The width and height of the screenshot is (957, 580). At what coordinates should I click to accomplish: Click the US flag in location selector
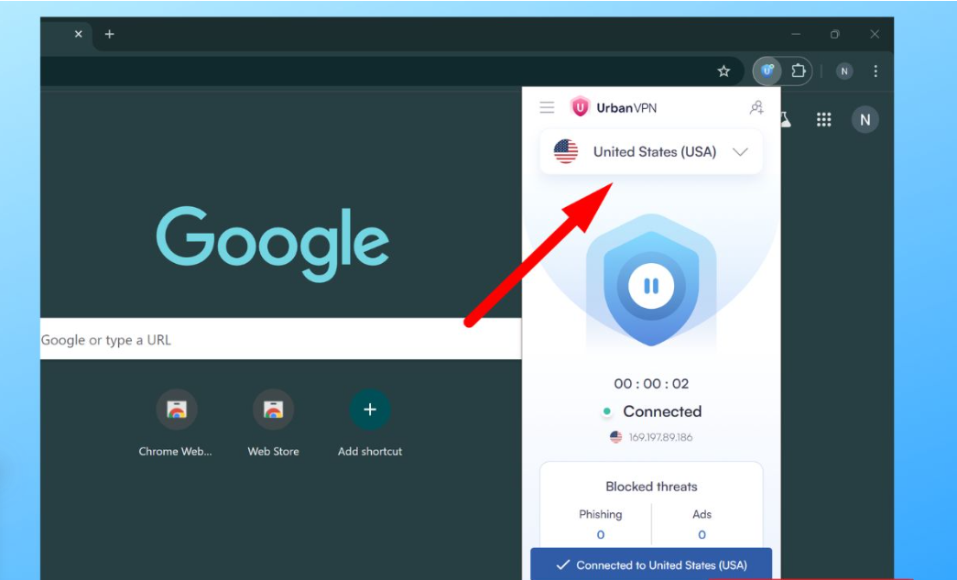click(566, 151)
